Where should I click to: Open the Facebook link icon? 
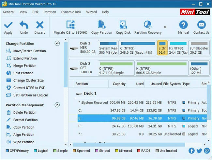tap(191, 151)
